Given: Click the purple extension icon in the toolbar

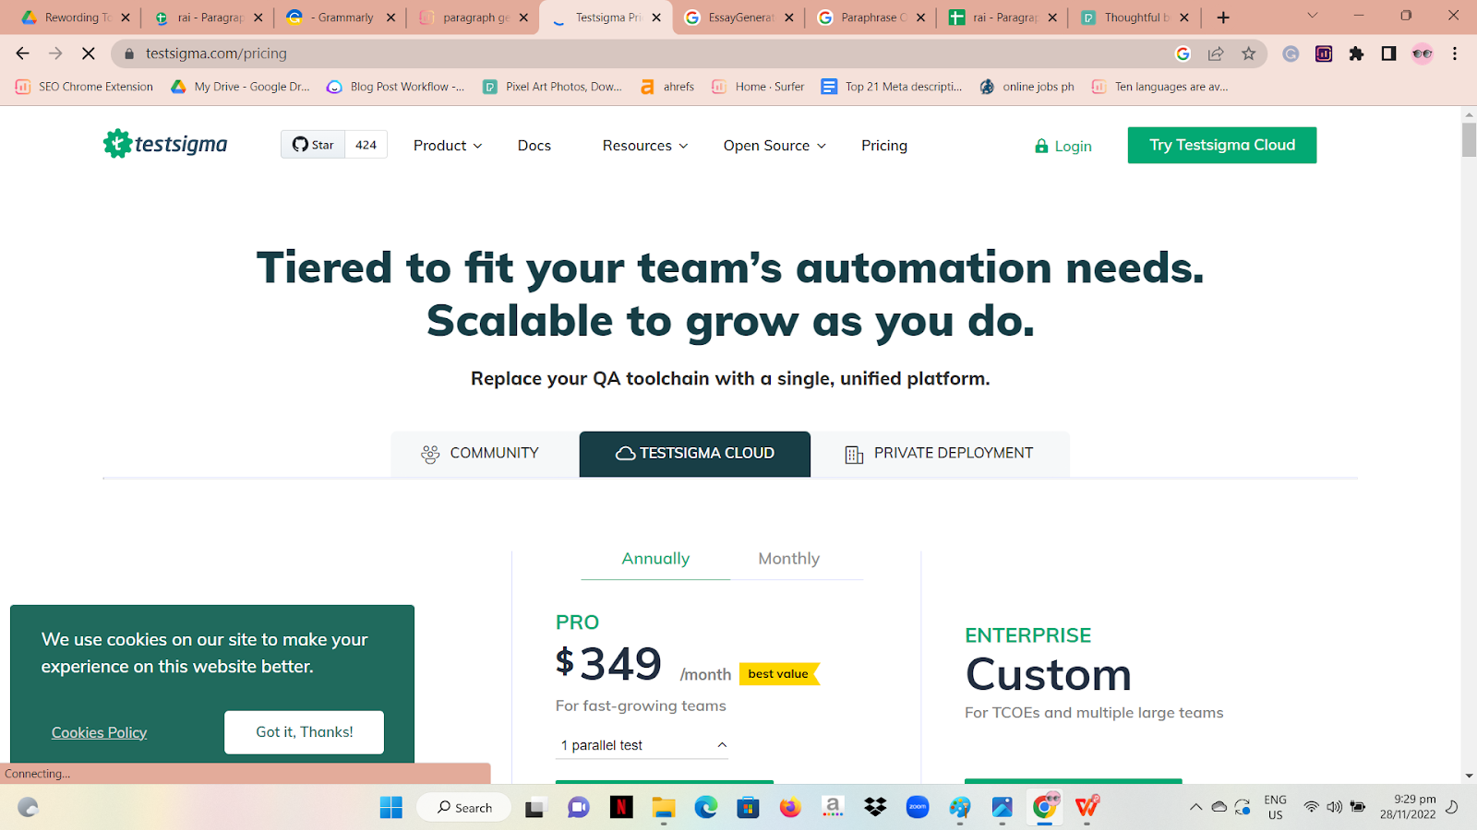Looking at the screenshot, I should click(x=1324, y=53).
